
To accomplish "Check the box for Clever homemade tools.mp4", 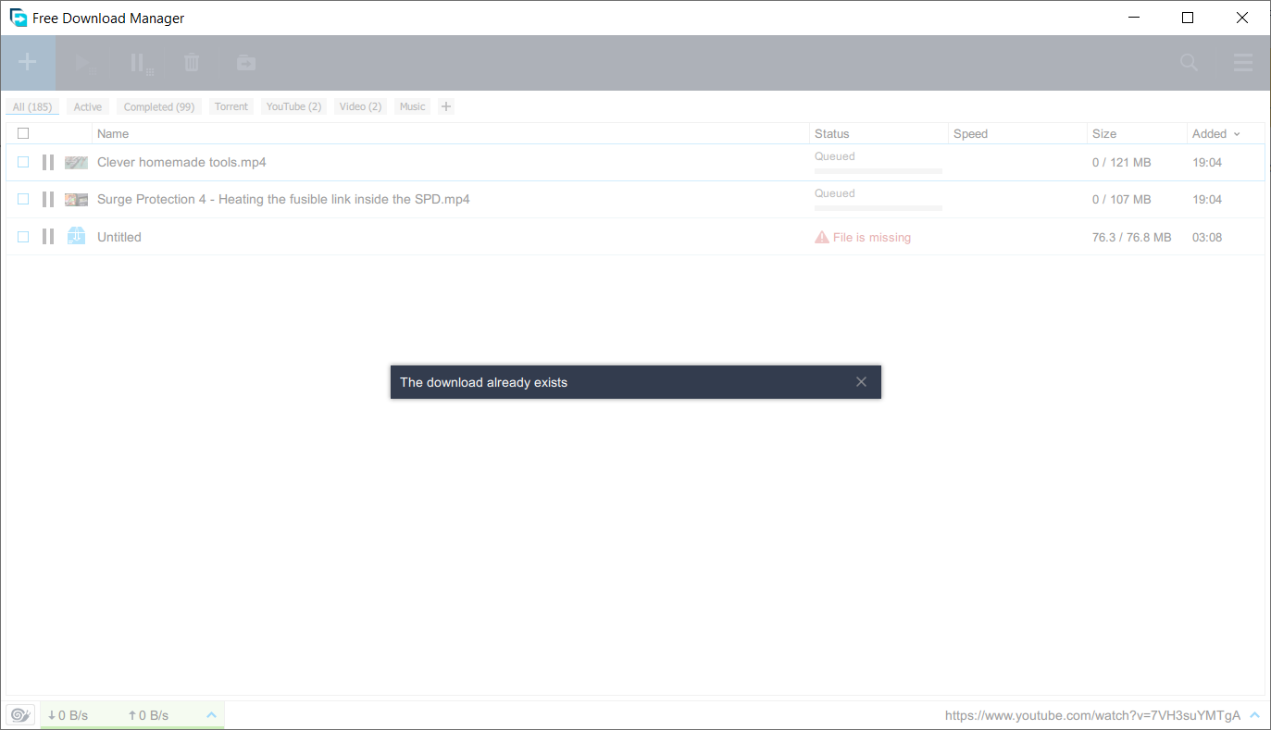I will click(x=23, y=162).
